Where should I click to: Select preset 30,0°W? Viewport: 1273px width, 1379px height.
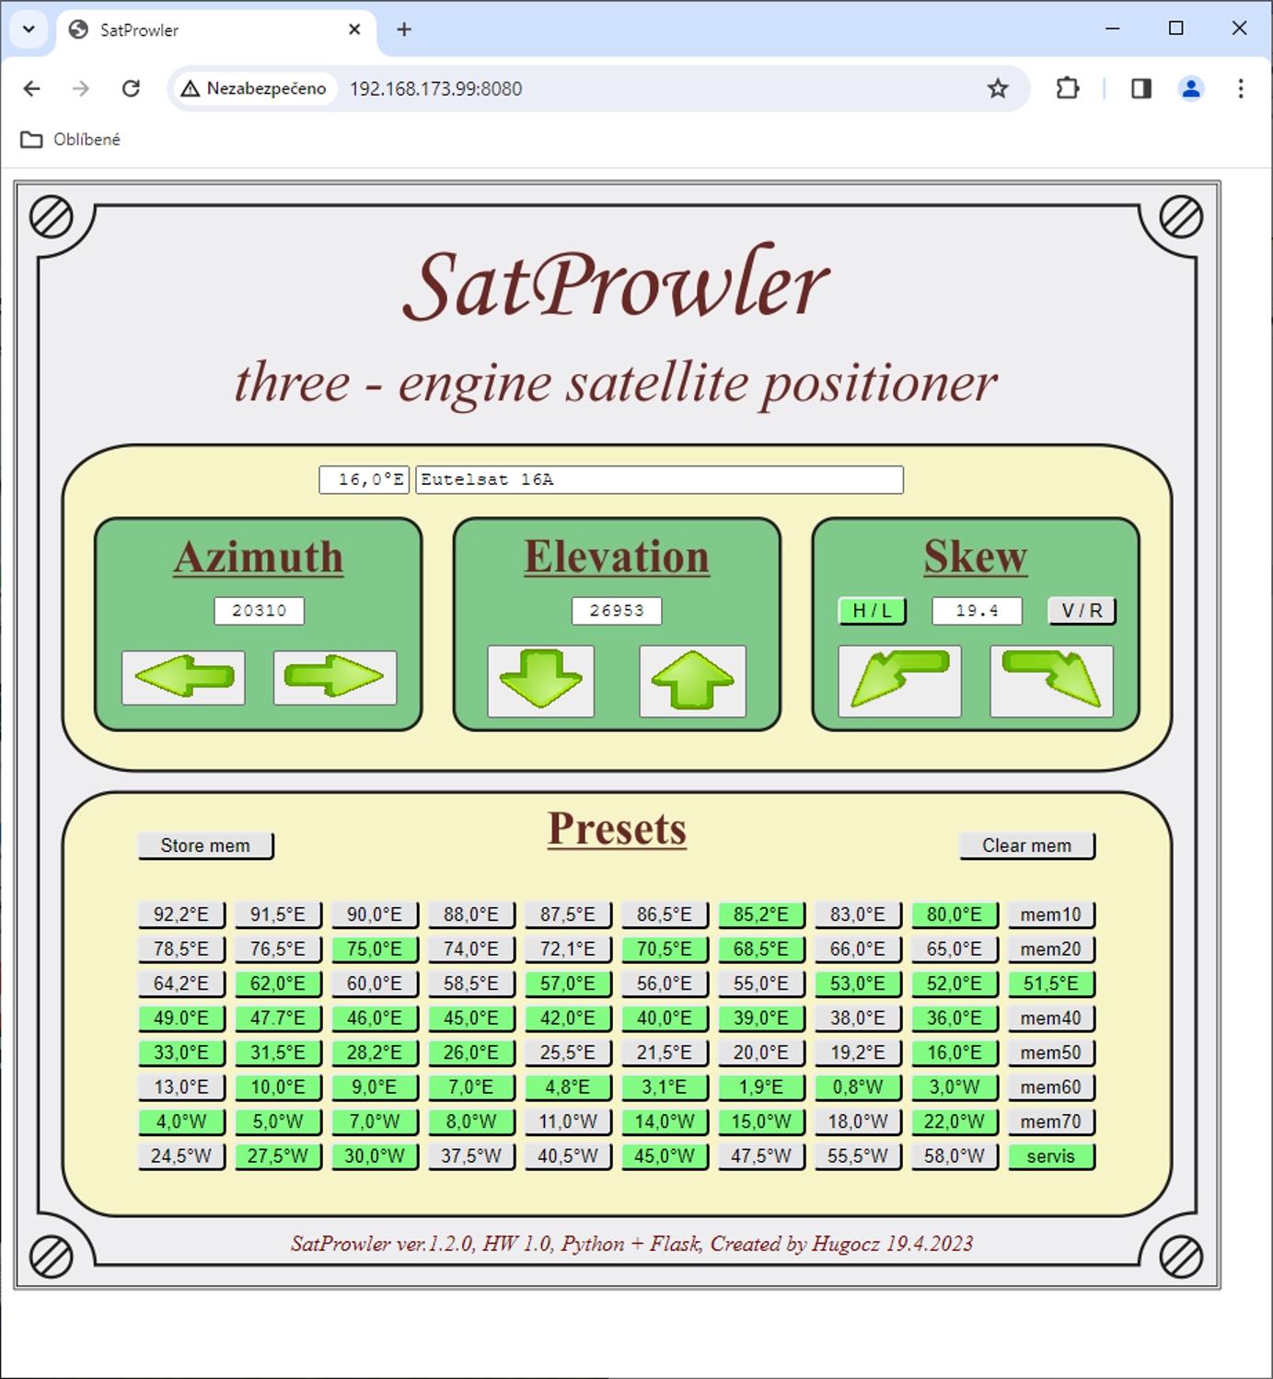pyautogui.click(x=375, y=1156)
